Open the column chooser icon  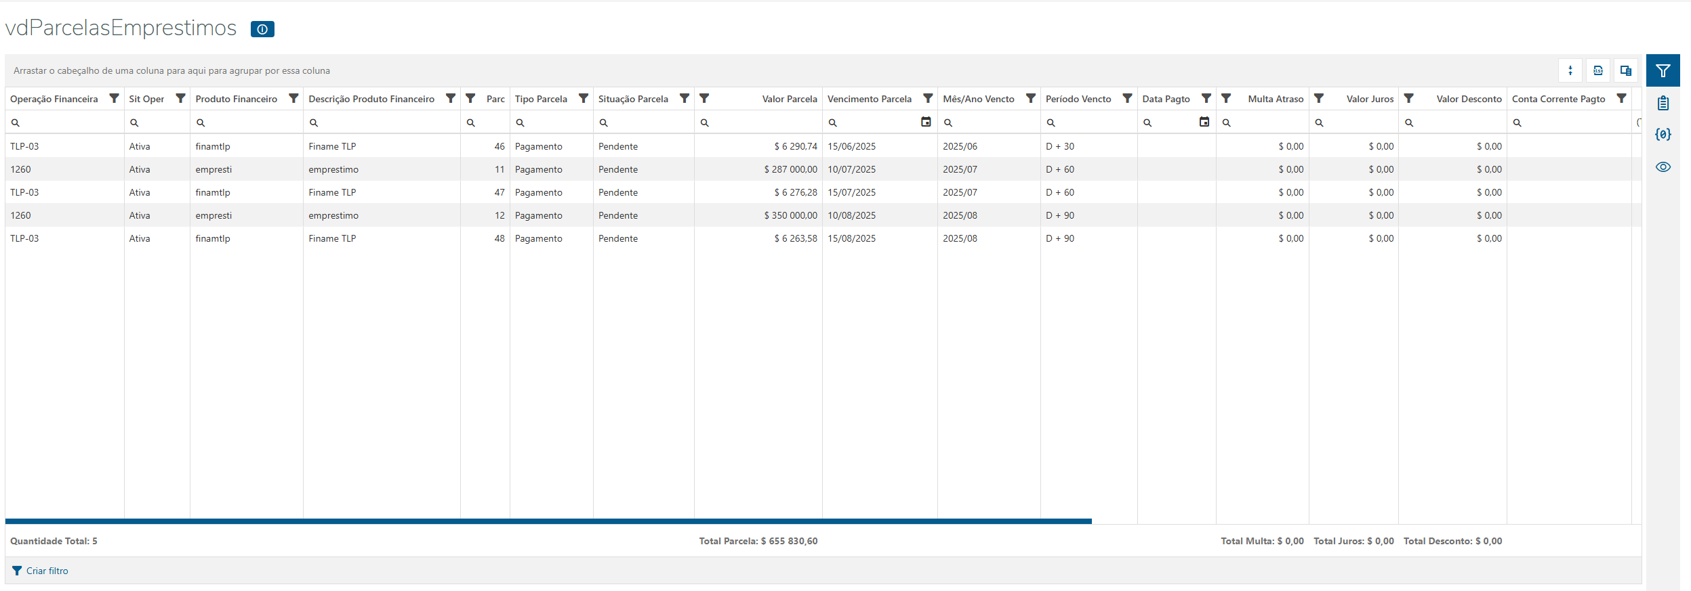[x=1625, y=70]
